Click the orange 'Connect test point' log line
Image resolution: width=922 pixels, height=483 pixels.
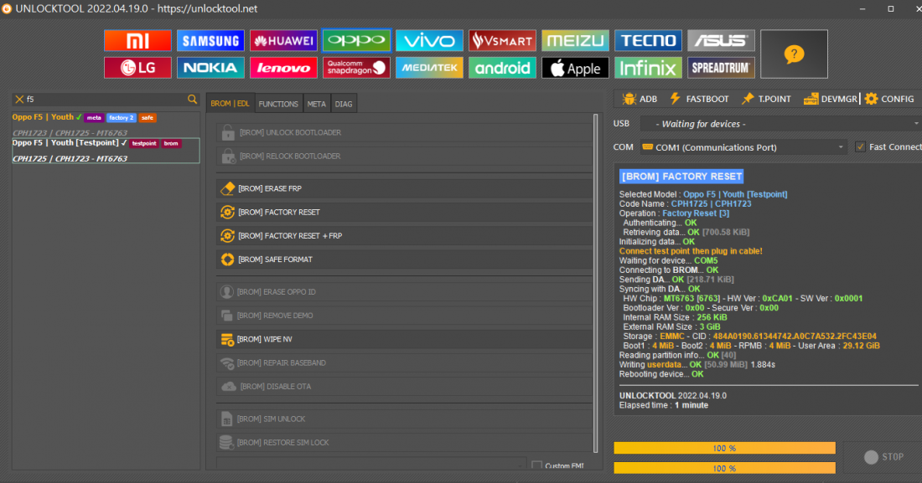tap(691, 251)
